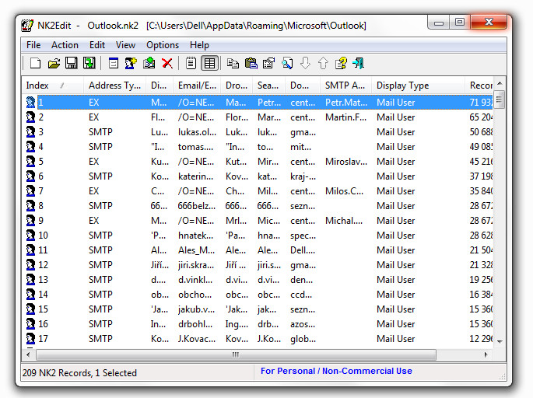Click the 'obcho...' email cell
This screenshot has width=533, height=398.
pos(195,295)
